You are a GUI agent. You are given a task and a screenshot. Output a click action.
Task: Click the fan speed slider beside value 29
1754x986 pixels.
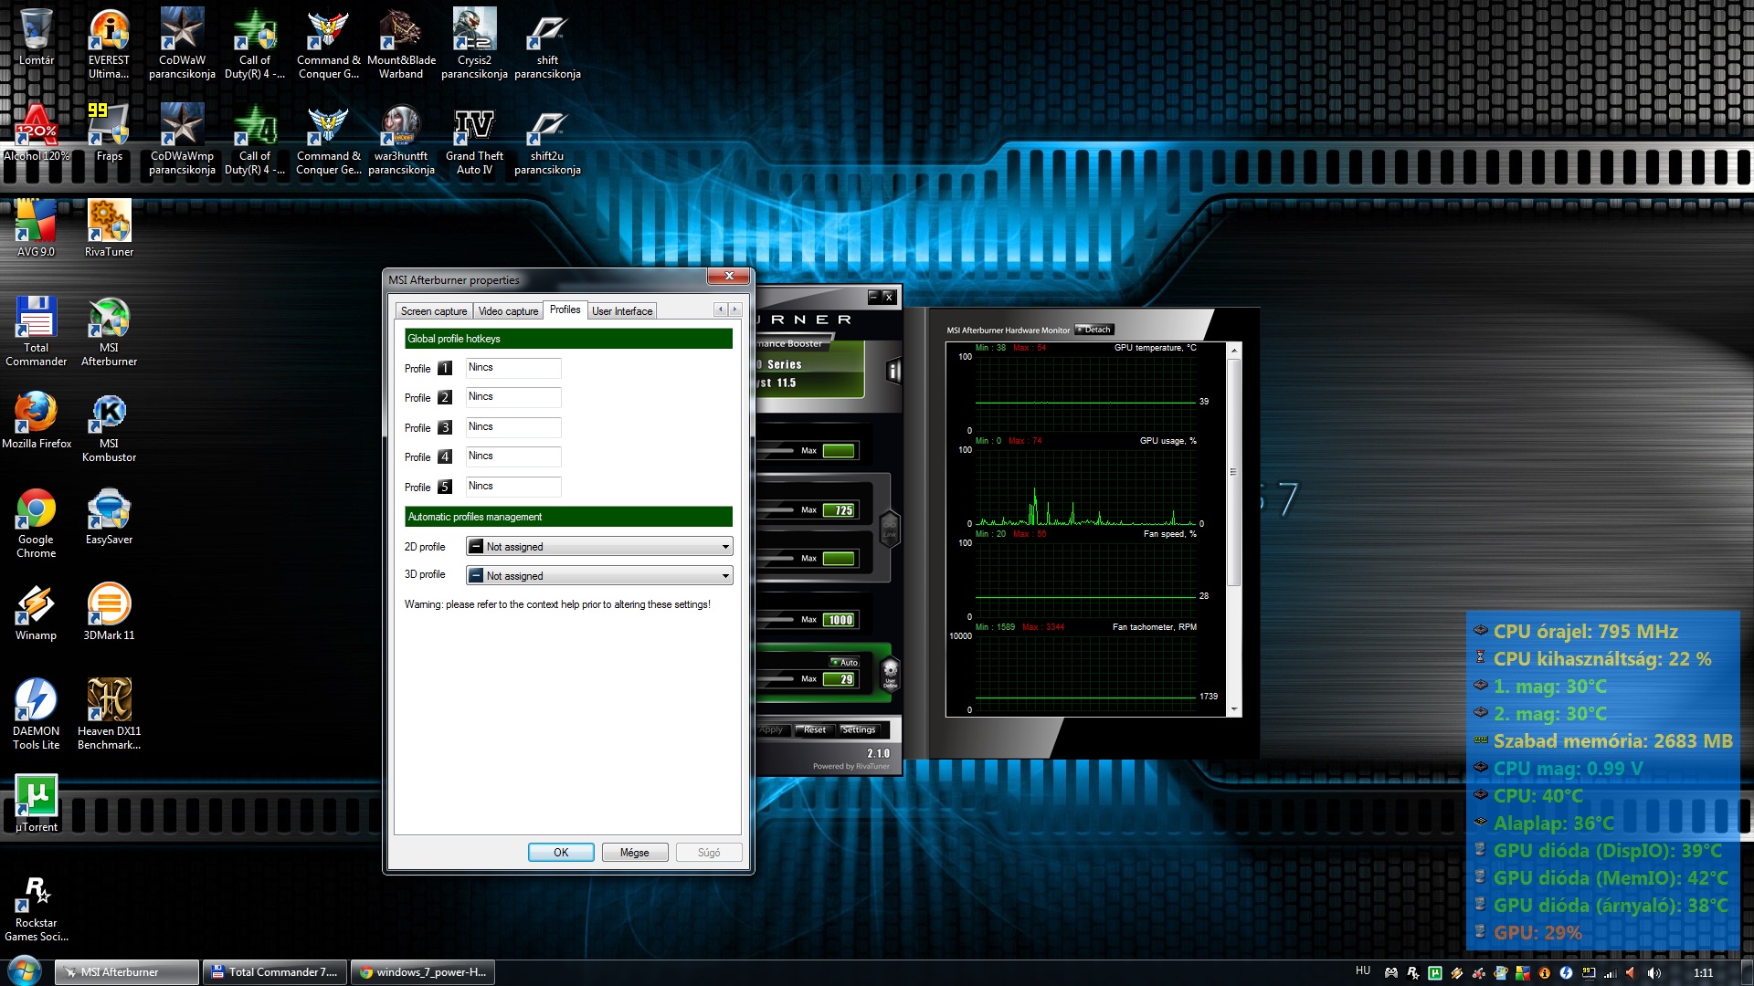pyautogui.click(x=776, y=679)
